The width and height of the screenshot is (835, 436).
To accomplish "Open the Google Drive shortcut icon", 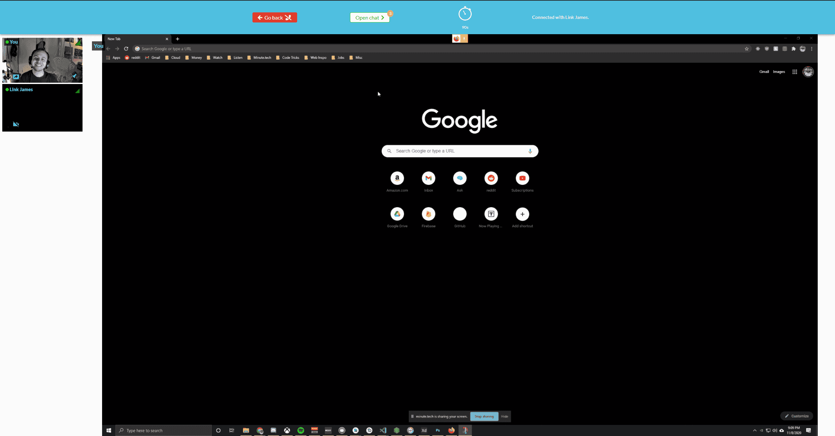I will pos(397,214).
